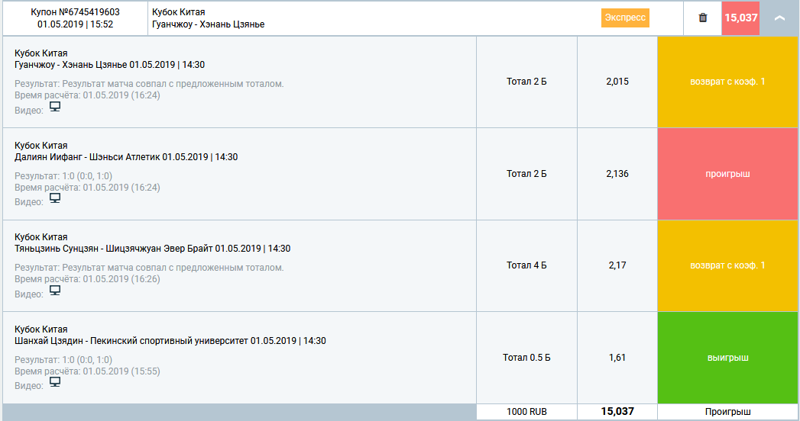
Task: Click result 1:0 in Далиян Ифанг row
Action: pos(87,175)
